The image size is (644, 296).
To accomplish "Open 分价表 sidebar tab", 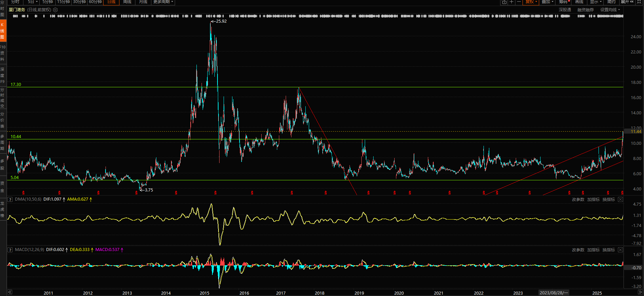I will 2,120.
